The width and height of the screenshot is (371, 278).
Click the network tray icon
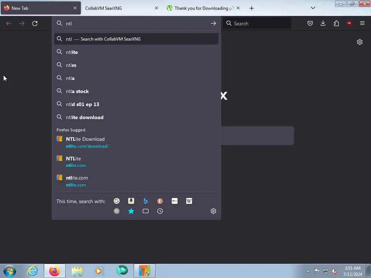click(x=326, y=271)
